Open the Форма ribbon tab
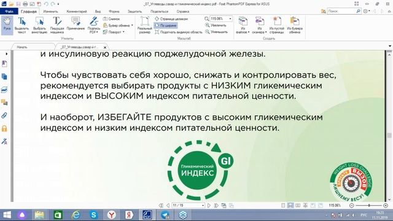Image resolution: width=393 pixels, height=221 pixels. point(114,12)
